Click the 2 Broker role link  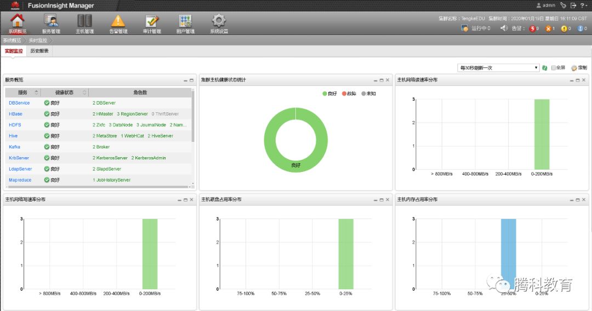pyautogui.click(x=101, y=147)
